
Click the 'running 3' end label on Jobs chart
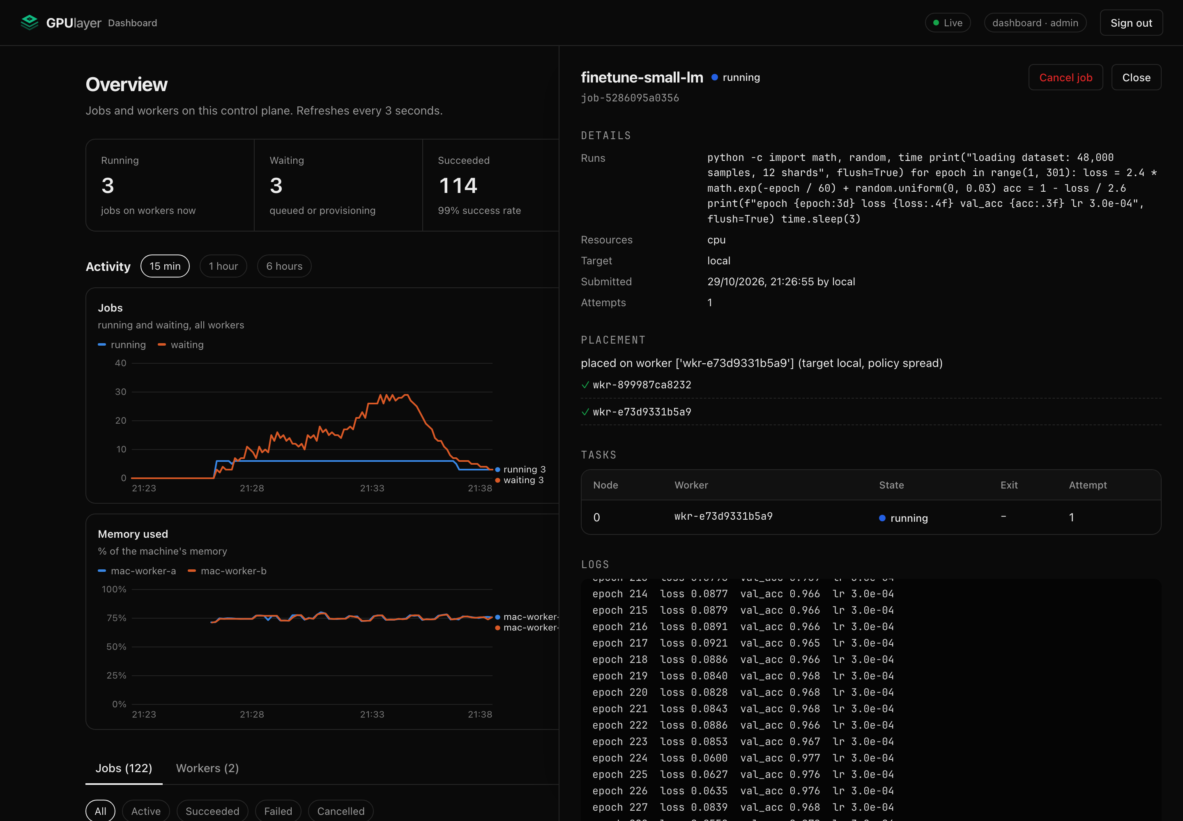[x=520, y=469]
